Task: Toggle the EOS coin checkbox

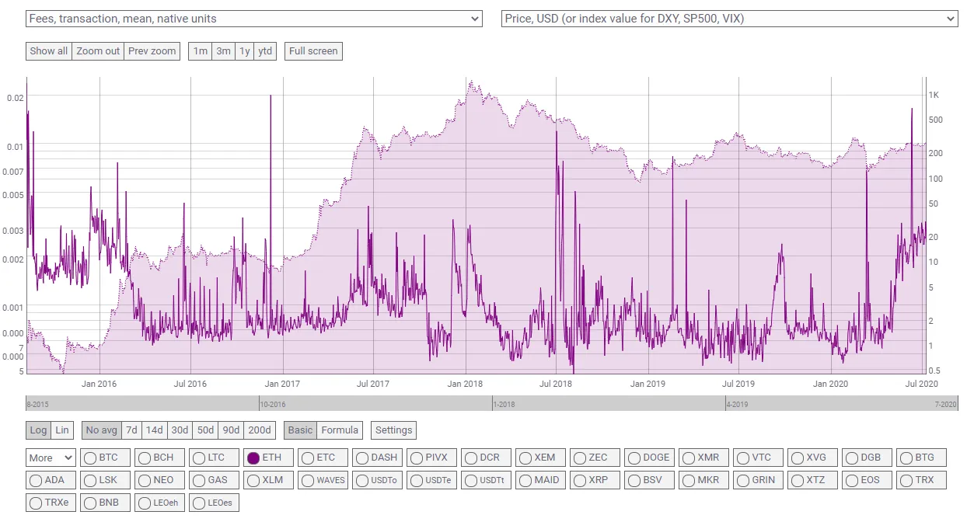Action: tap(867, 480)
